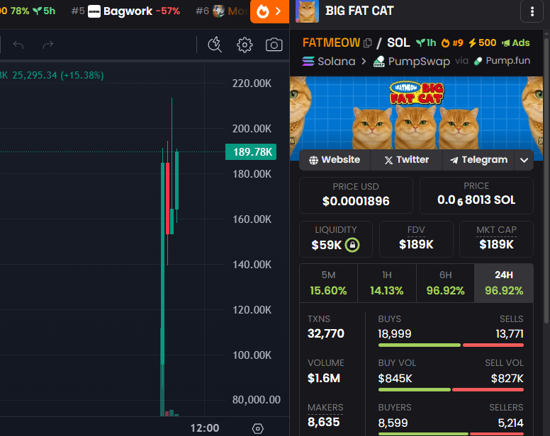
Task: Open the #6 trending token entry
Action: [x=222, y=11]
